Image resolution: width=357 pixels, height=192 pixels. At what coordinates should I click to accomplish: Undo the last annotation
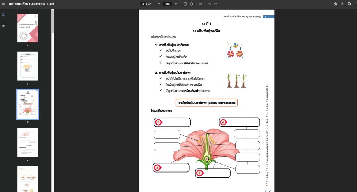209,4
